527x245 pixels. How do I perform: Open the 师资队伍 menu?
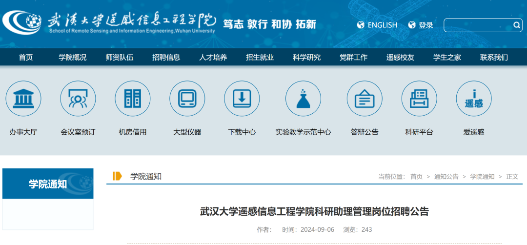120,58
